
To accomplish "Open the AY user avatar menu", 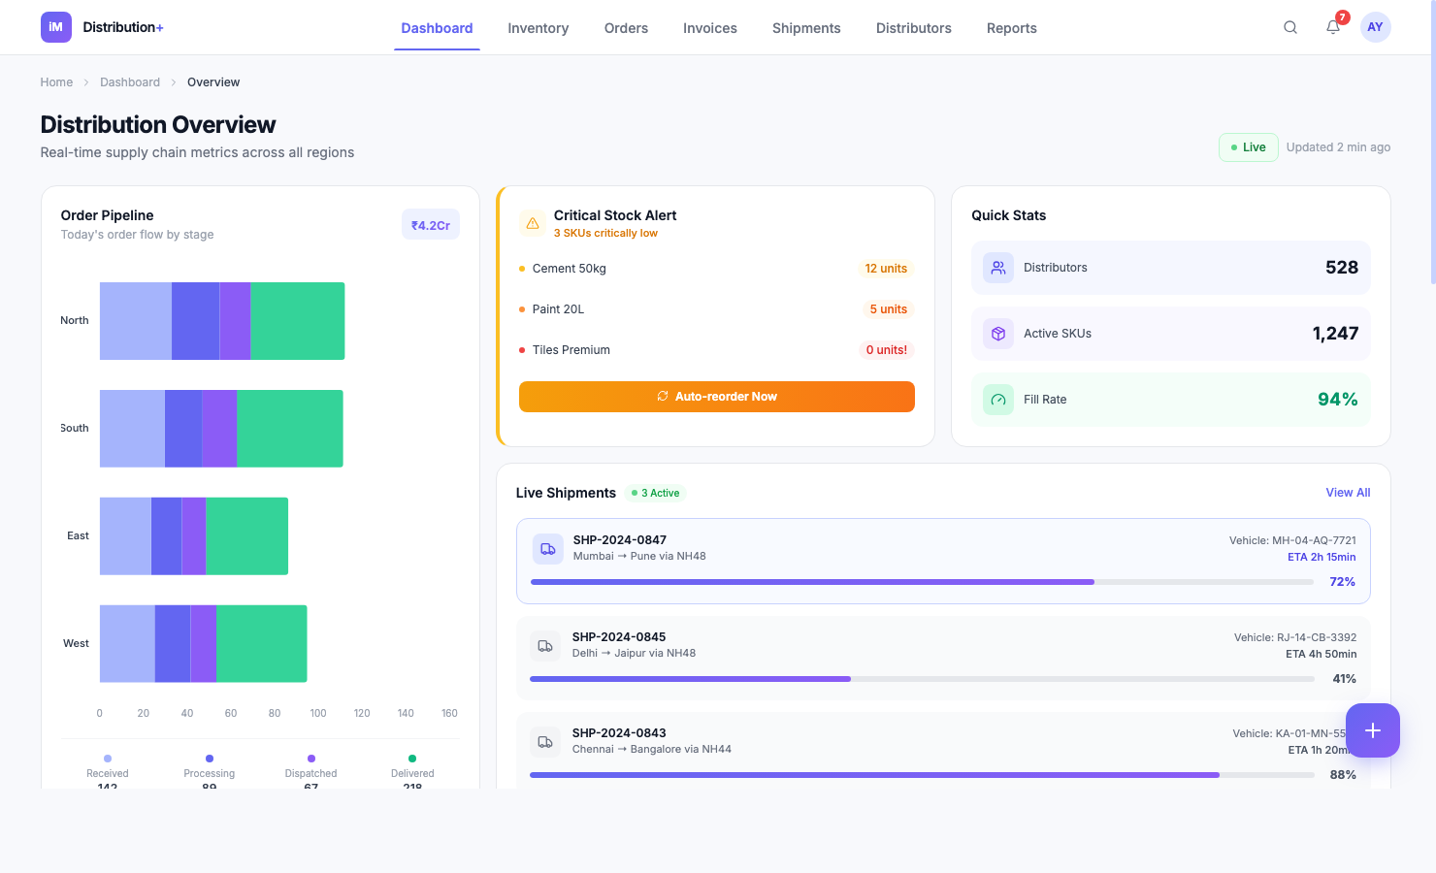I will coord(1375,27).
